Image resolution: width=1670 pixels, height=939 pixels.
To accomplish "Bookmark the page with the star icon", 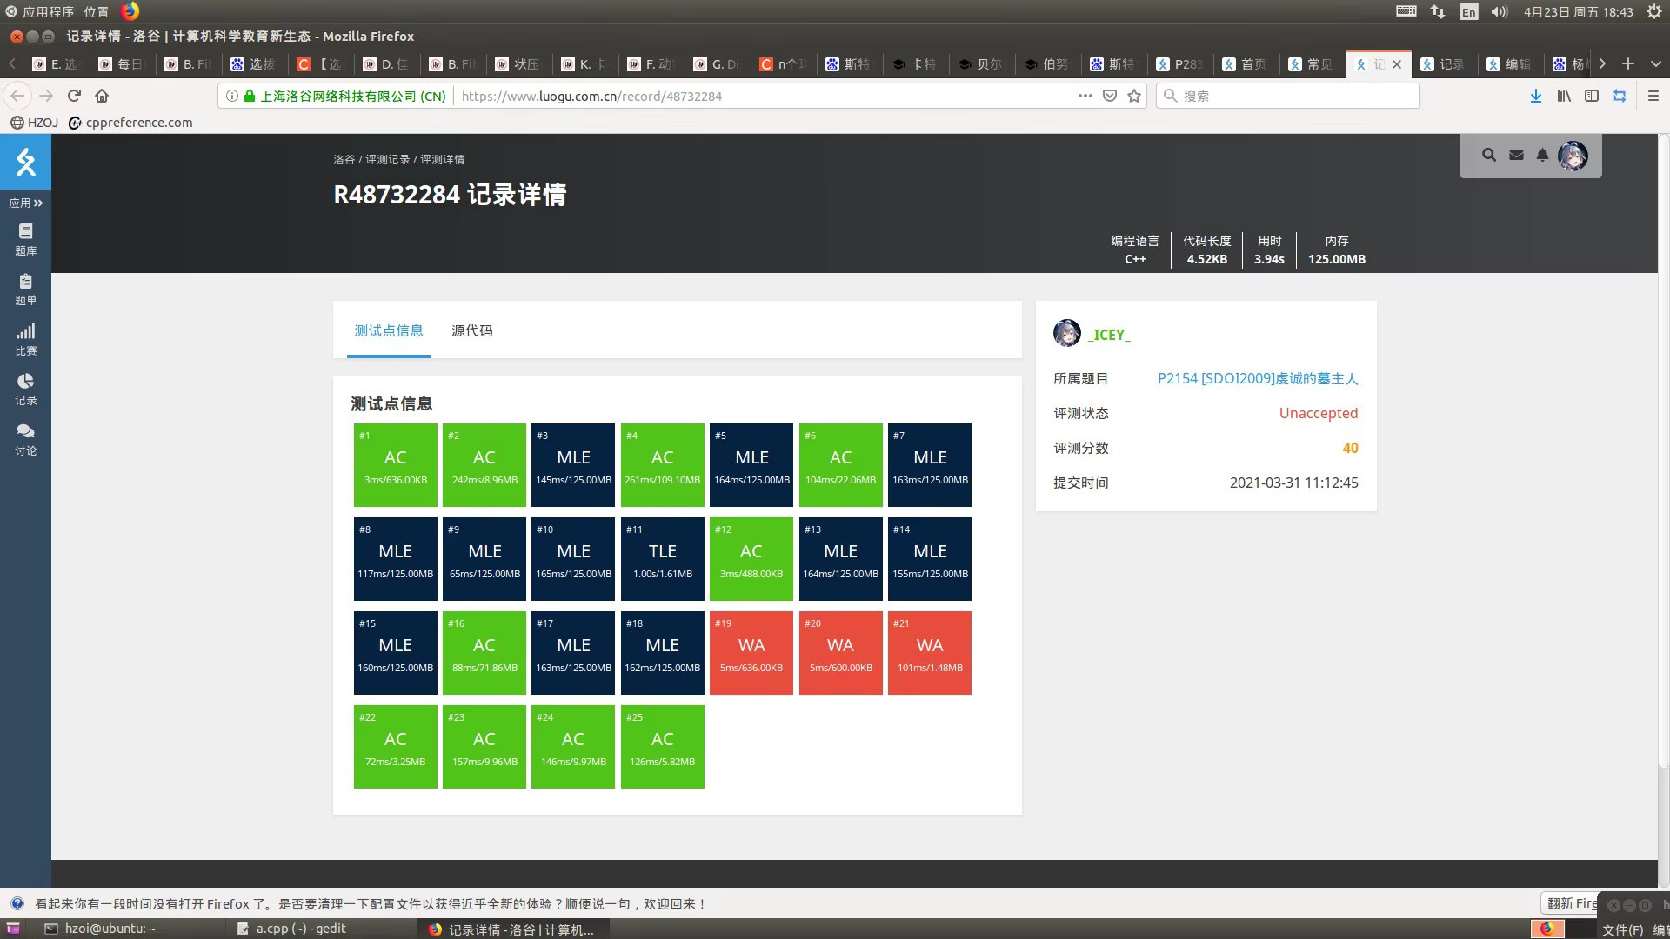I will [x=1134, y=96].
